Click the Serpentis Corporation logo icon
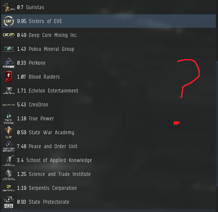The height and width of the screenshot is (212, 218). click(9, 188)
